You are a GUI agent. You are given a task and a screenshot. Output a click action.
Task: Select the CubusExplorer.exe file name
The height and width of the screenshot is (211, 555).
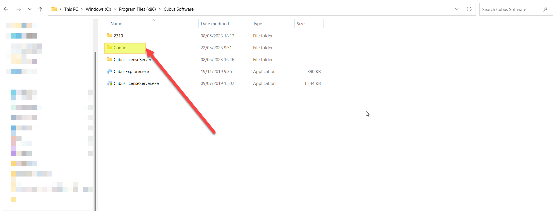point(131,72)
